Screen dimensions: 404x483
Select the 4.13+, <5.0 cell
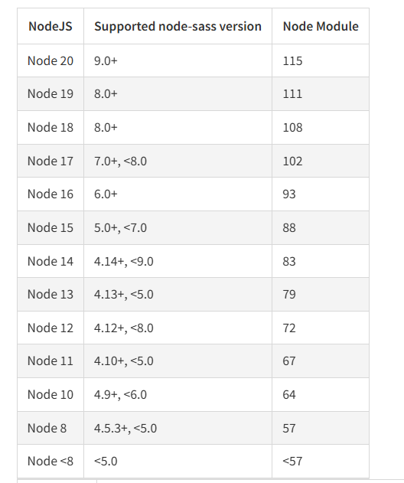(178, 294)
